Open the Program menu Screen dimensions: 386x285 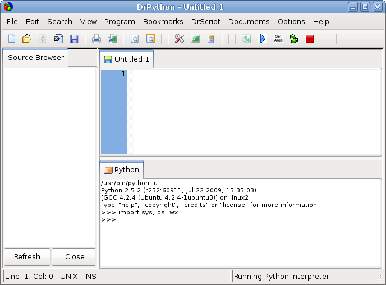(x=120, y=21)
